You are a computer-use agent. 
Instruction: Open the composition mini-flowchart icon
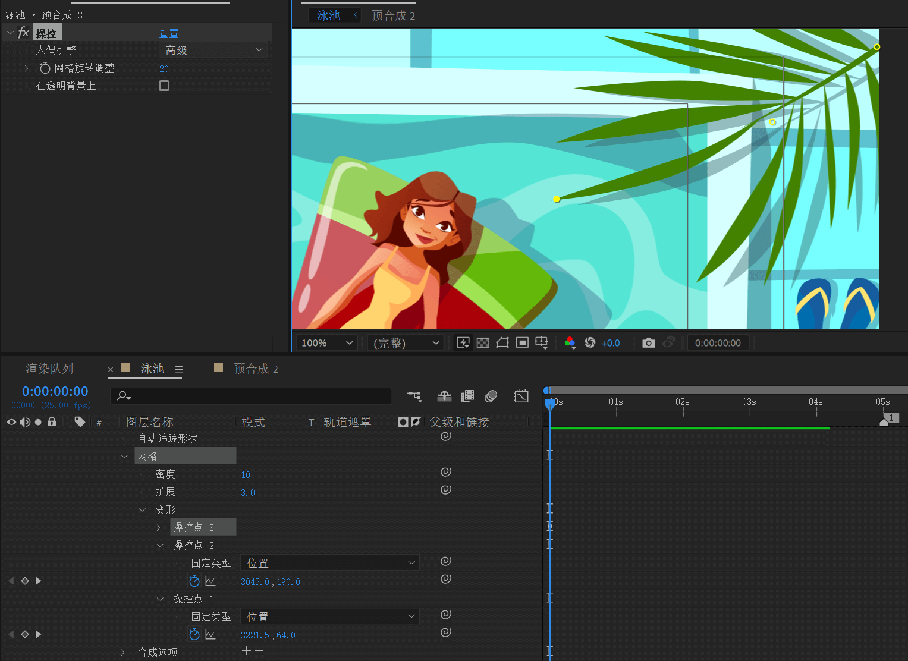click(414, 396)
